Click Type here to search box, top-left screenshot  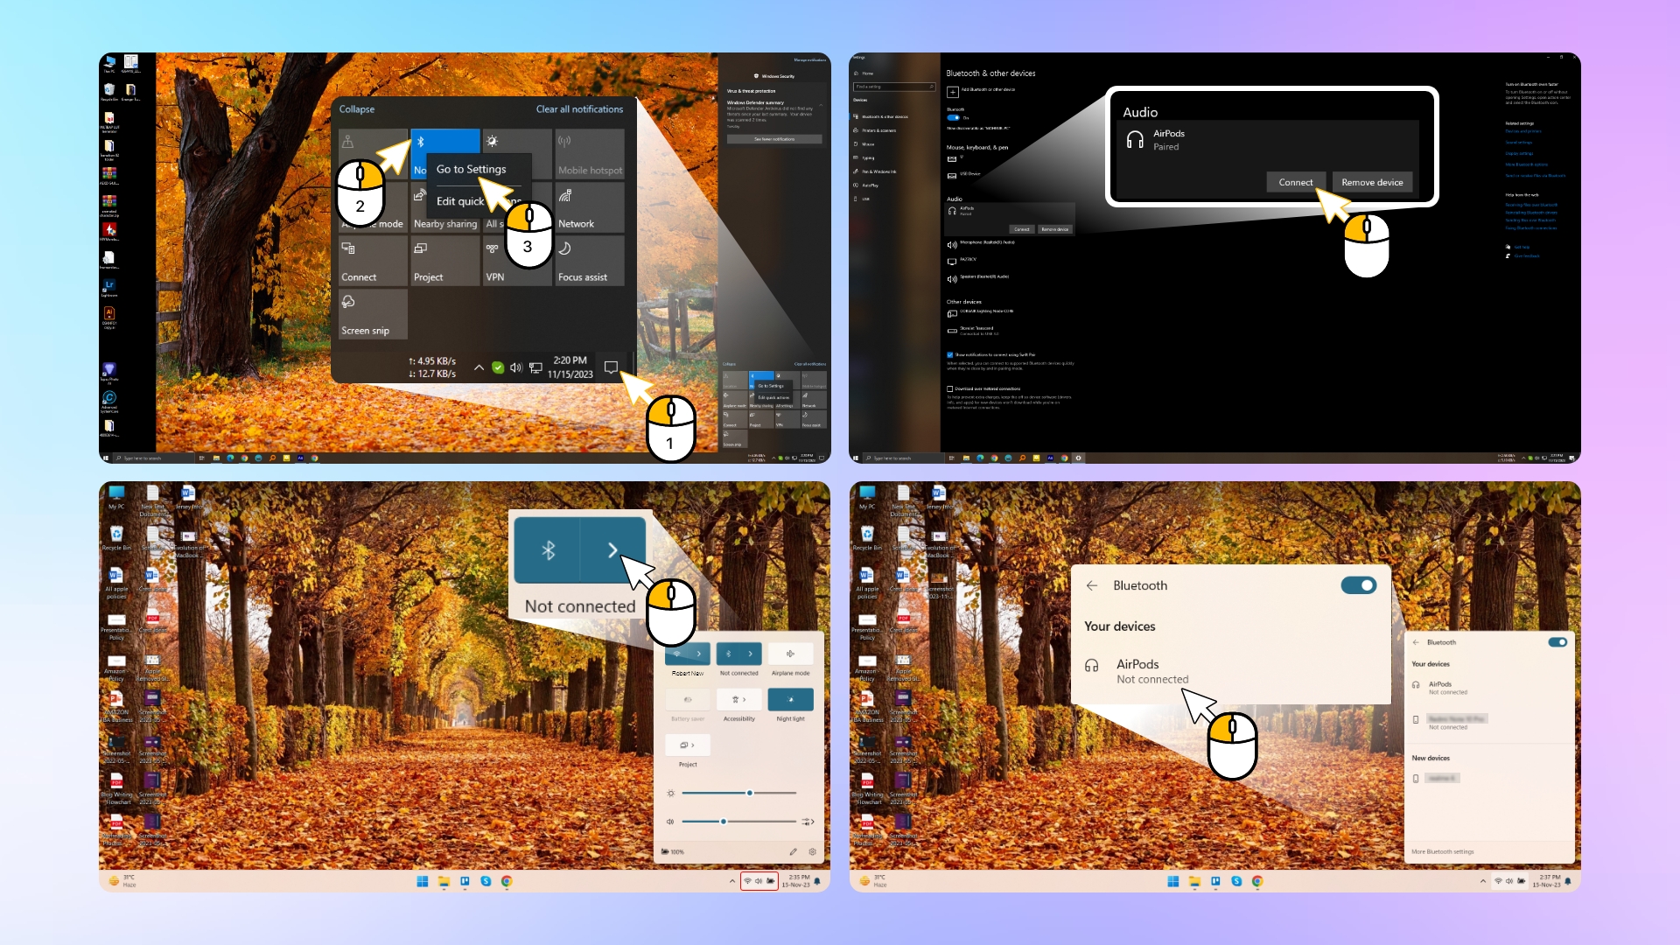(x=152, y=458)
